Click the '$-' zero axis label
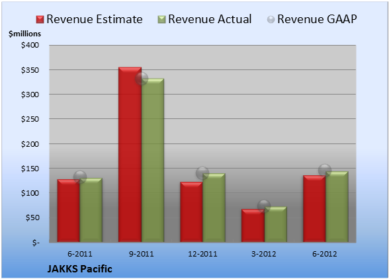The height and width of the screenshot is (279, 389). pos(36,242)
